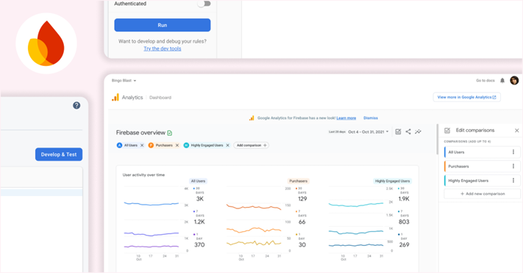Image resolution: width=523 pixels, height=273 pixels.
Task: Click the user profile avatar
Action: (x=514, y=80)
